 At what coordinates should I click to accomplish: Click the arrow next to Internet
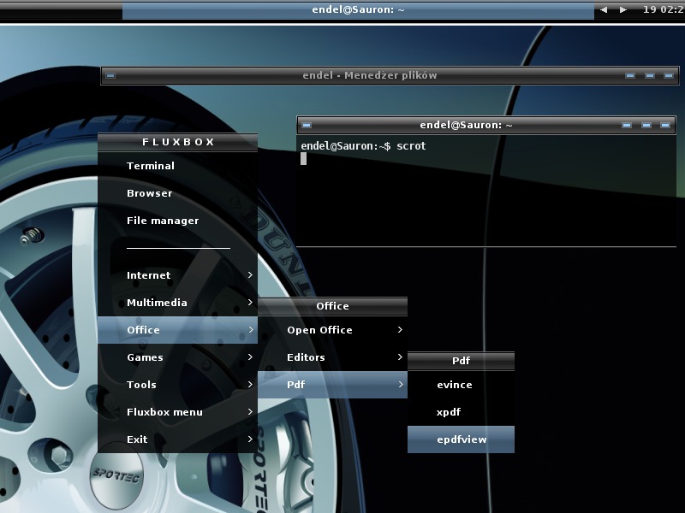[x=250, y=274]
